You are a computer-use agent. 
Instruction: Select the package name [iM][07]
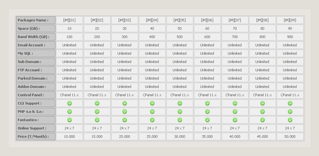tap(235, 20)
